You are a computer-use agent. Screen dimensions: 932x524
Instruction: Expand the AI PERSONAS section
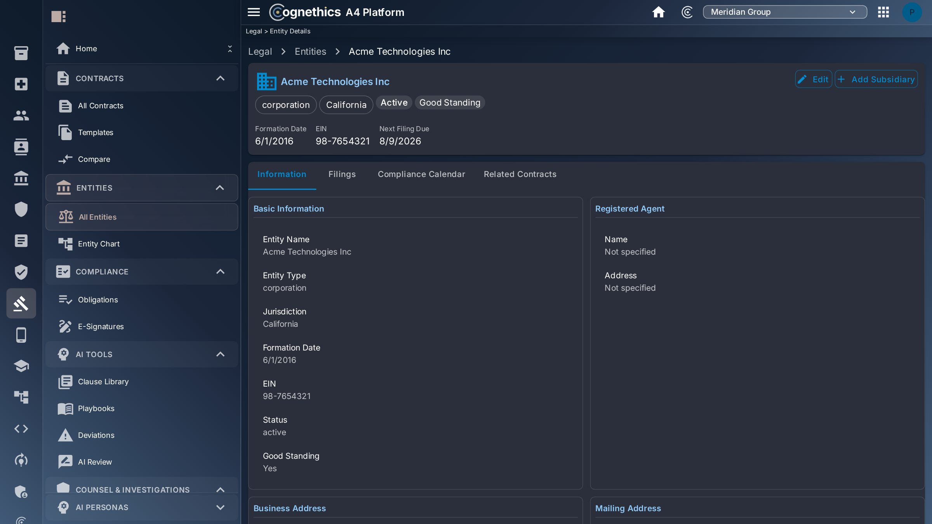pos(220,507)
